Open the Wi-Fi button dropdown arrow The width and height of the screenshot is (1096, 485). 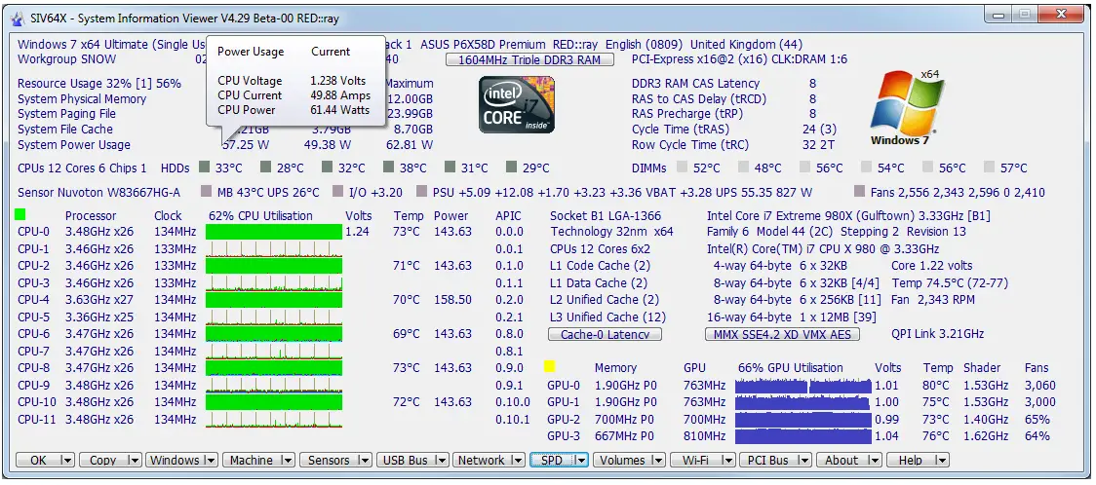727,460
